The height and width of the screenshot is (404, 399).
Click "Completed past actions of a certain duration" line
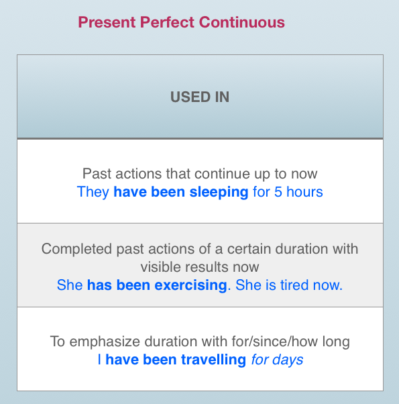tap(200, 249)
